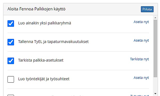Click the scrollbar track below the thumb
160x96 pixels.
click(x=155, y=85)
